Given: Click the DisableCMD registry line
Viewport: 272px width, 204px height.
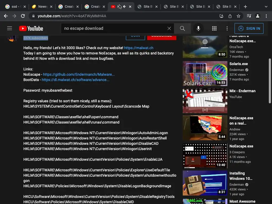Looking at the screenshot, I should (79, 202).
